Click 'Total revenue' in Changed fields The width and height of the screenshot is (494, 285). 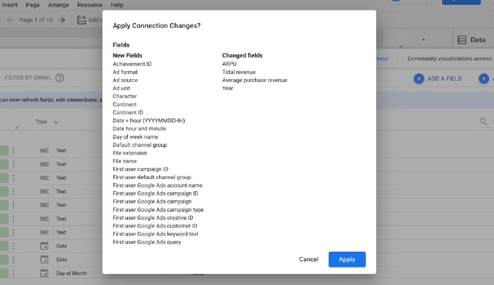[x=238, y=72]
